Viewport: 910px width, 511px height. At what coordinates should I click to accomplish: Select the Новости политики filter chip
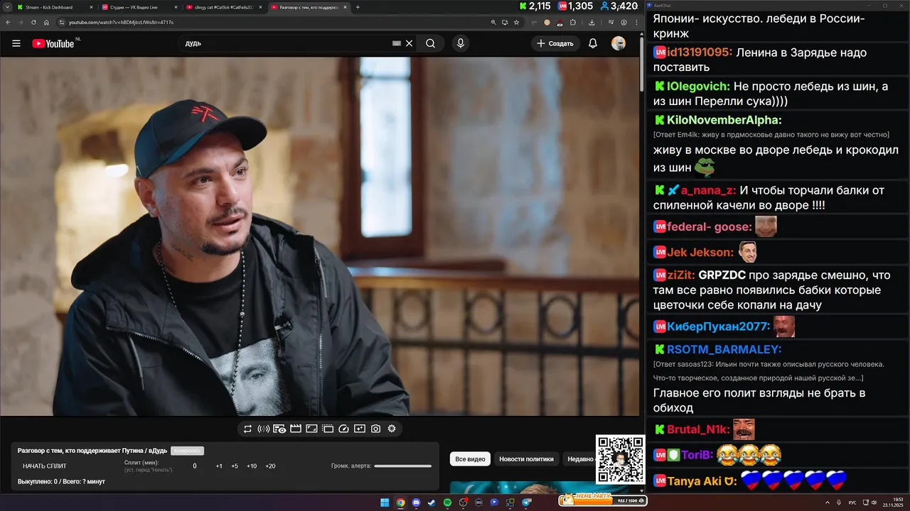click(526, 459)
